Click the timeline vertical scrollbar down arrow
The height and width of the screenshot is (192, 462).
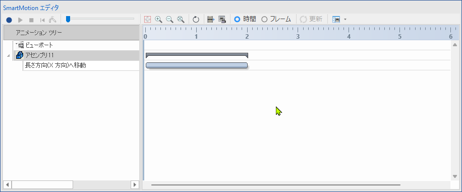[454, 176]
